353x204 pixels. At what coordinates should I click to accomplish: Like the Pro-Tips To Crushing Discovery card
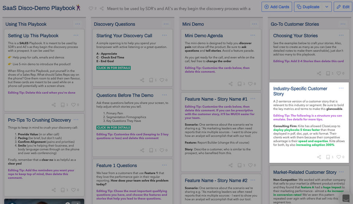click(74, 190)
